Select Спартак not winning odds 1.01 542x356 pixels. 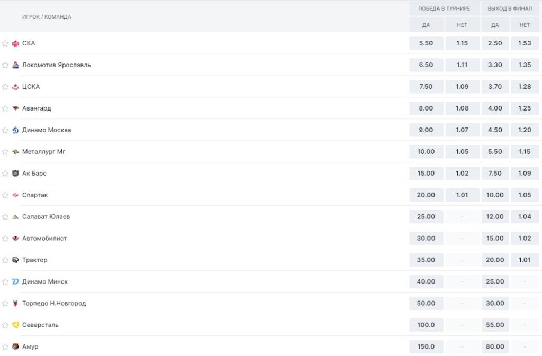coord(462,195)
